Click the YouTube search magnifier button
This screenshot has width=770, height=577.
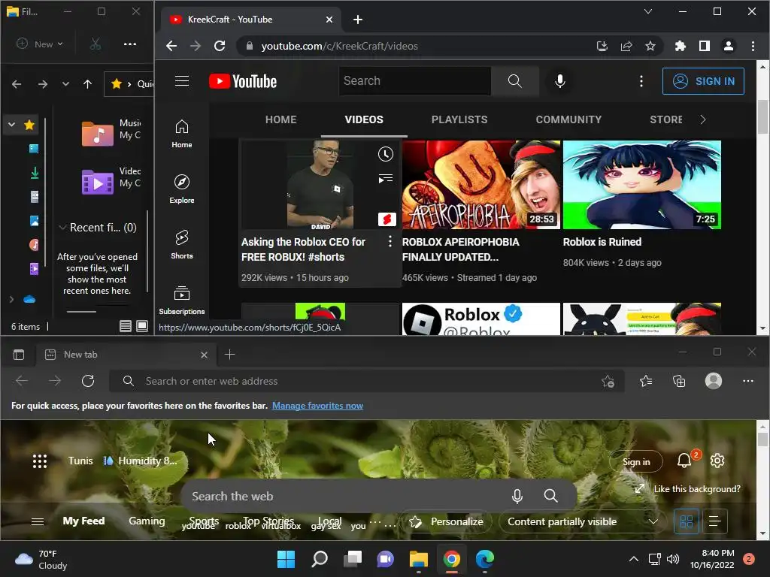point(514,81)
